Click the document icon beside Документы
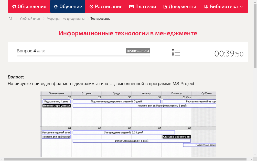257x161 pixels. click(x=165, y=6)
